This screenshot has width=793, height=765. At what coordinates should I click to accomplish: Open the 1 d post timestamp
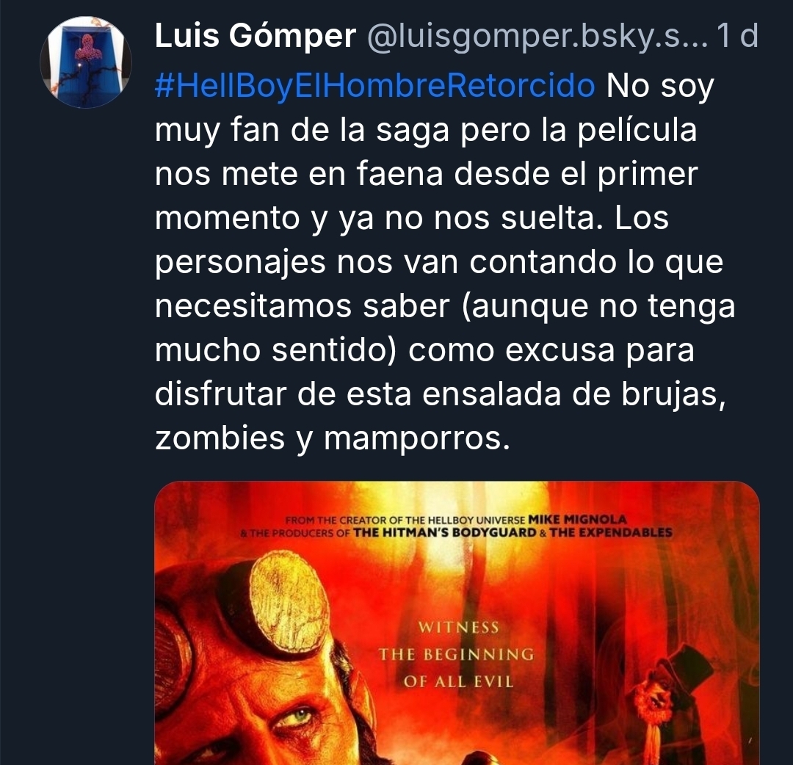[x=738, y=36]
